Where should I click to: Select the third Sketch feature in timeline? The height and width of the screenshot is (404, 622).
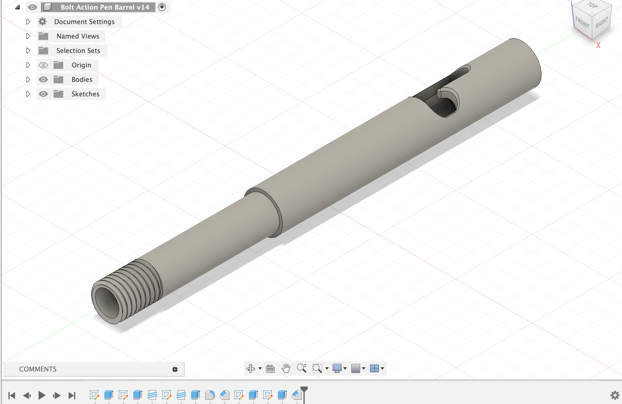166,395
